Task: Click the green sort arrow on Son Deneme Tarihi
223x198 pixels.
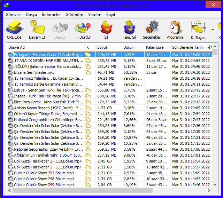Action: [210, 47]
